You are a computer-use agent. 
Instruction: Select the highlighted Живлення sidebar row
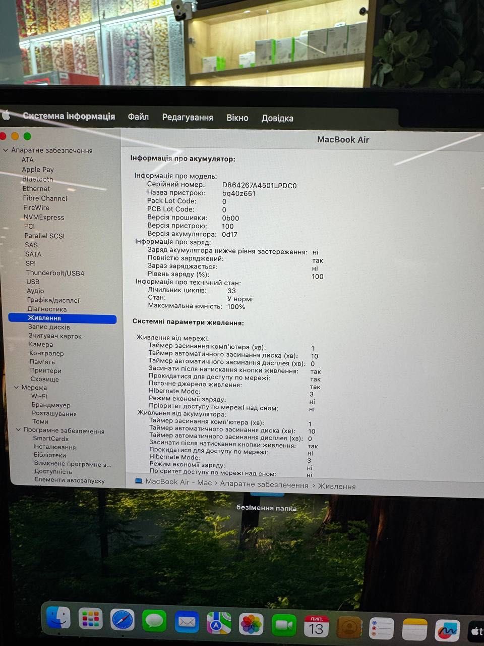63,318
